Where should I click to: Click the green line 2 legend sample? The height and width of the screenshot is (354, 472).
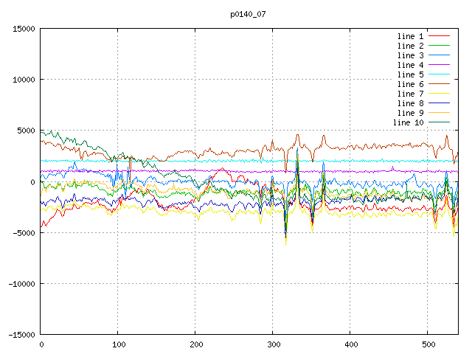(x=439, y=46)
